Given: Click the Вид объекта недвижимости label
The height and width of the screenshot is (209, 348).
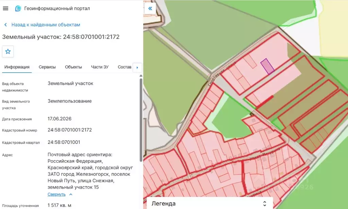Looking at the screenshot, I should point(15,87).
